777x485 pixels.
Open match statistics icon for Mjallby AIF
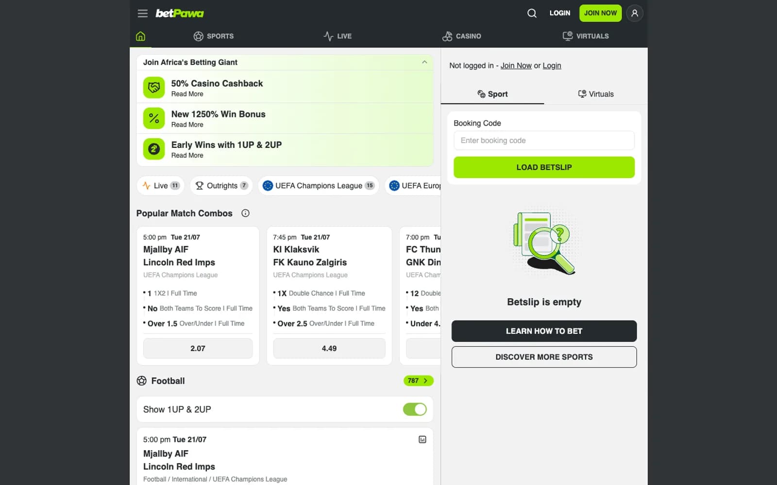point(422,439)
